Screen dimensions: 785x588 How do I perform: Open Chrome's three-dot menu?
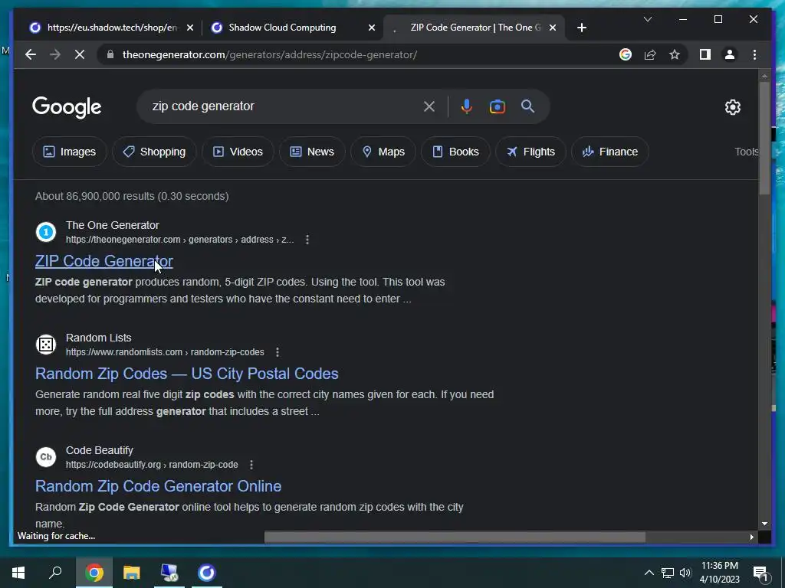click(x=754, y=54)
